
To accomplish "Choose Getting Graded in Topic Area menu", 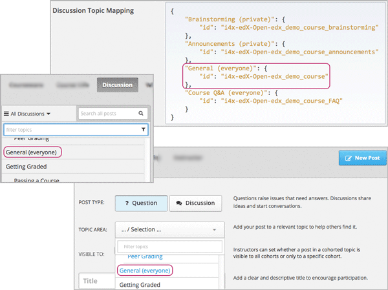I will [x=167, y=284].
